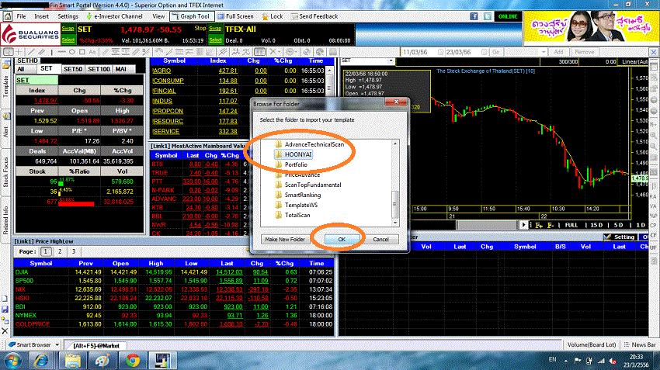Click Send Feedback in the toolbar
This screenshot has height=370, width=660.
click(314, 16)
